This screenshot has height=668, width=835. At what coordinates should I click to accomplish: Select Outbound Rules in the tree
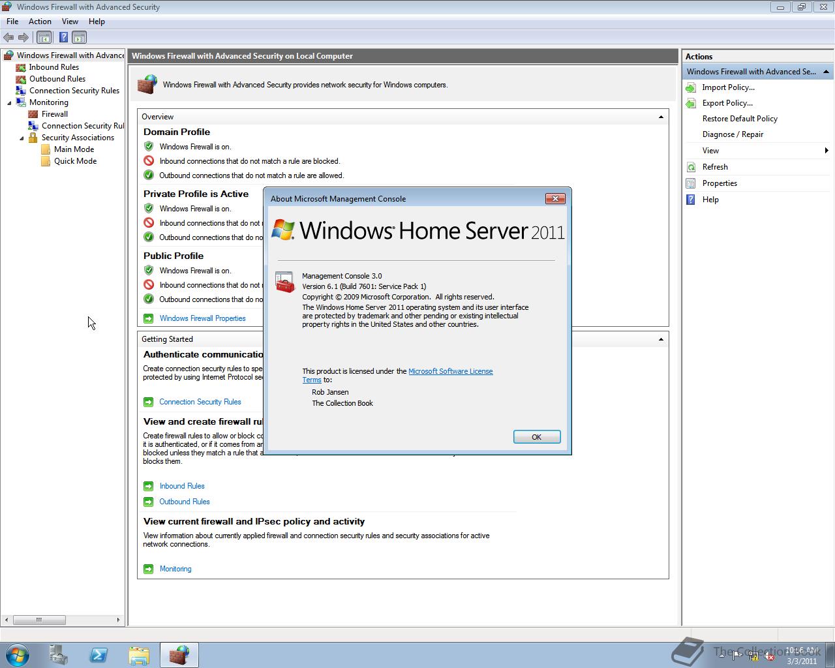tap(57, 79)
